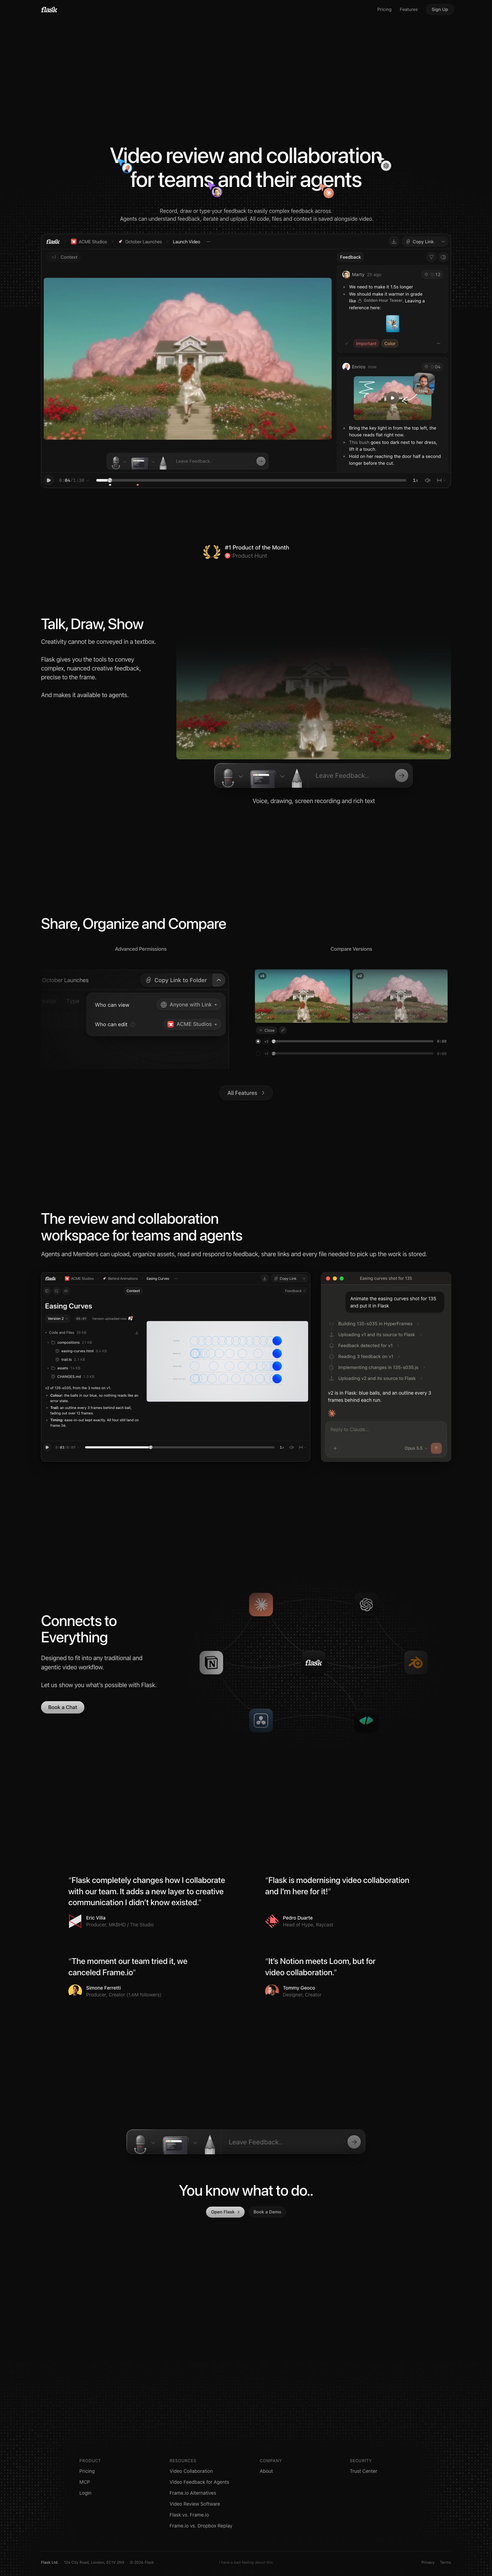Send feedback with the hero player's round arrow button
This screenshot has width=492, height=2576.
[261, 461]
